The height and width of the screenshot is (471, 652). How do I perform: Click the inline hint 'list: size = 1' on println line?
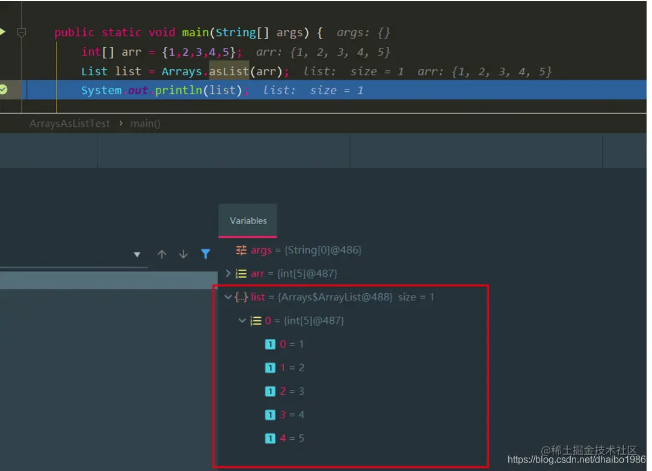point(313,90)
